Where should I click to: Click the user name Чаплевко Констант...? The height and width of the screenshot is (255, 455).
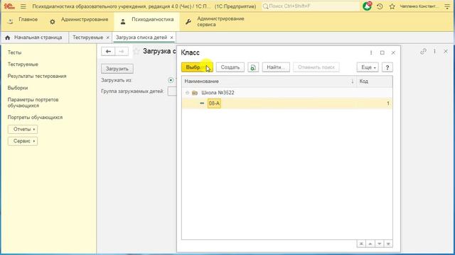coord(419,6)
